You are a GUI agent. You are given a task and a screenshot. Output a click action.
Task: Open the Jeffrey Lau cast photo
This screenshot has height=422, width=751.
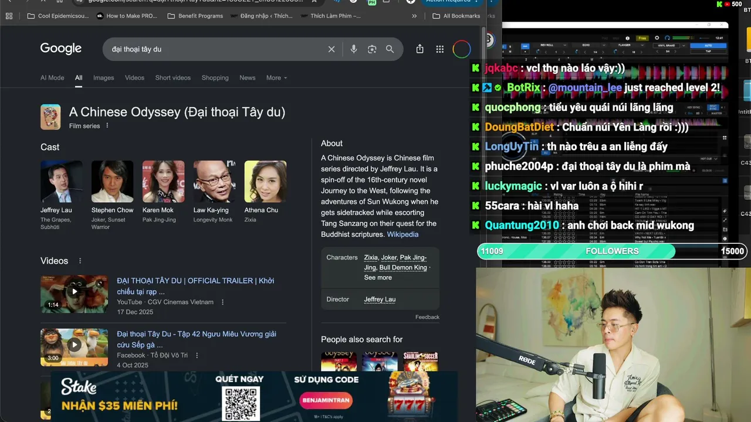(62, 182)
